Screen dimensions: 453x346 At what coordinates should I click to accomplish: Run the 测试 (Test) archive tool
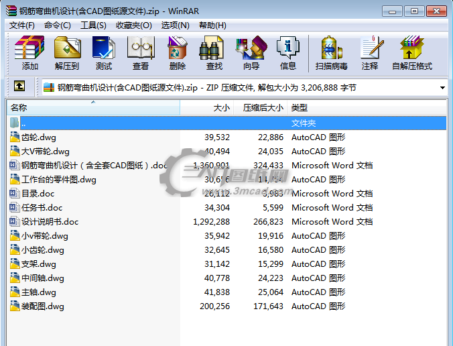(x=104, y=53)
